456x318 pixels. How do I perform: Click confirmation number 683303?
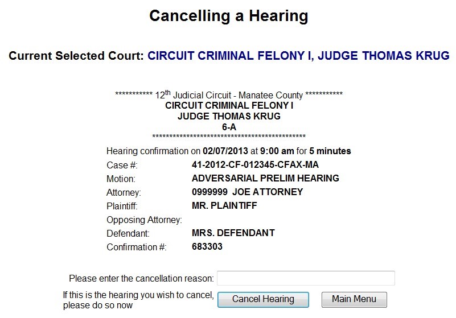[x=207, y=247]
